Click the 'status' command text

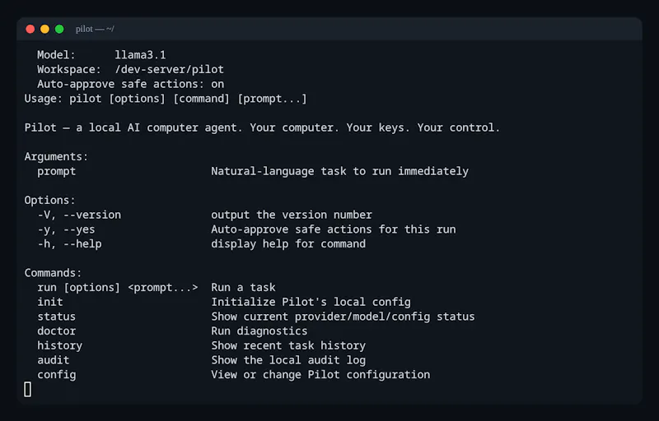(56, 317)
